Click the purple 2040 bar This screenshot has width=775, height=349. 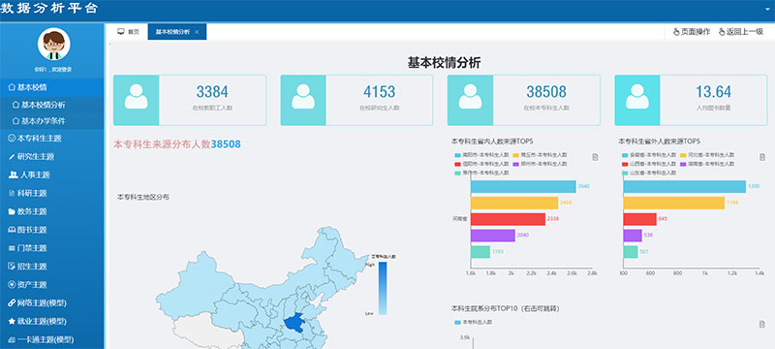[x=493, y=236]
